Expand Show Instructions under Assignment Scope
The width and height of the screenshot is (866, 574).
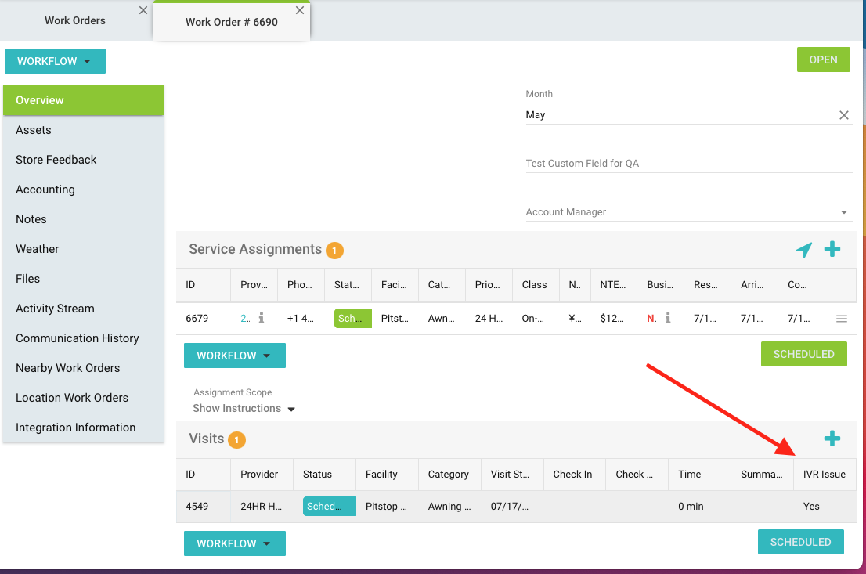point(244,409)
